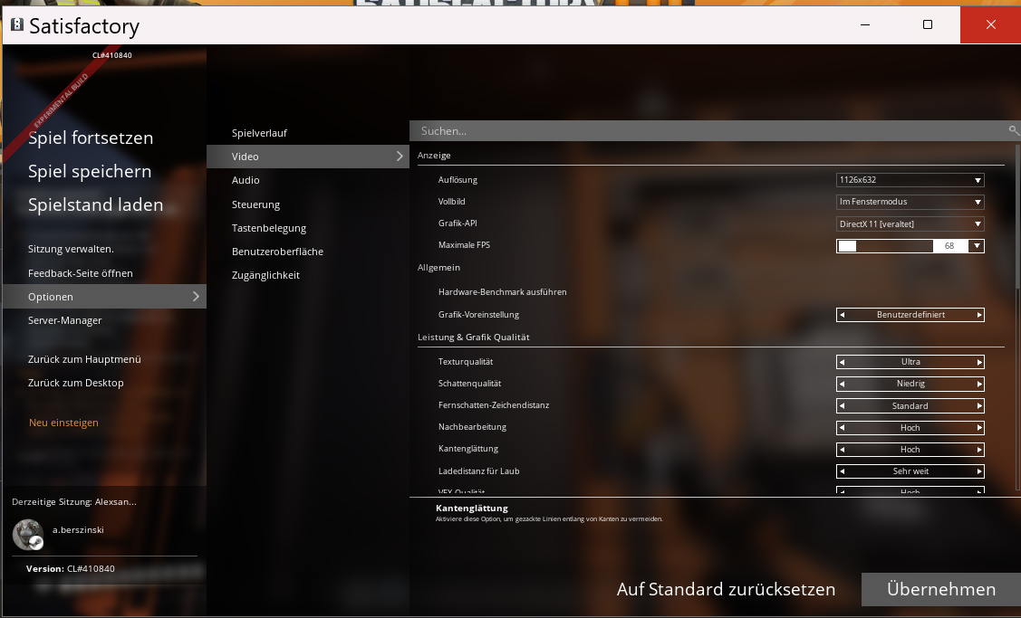Maximize the Satisfactory window
Image resolution: width=1021 pixels, height=618 pixels.
click(x=928, y=24)
